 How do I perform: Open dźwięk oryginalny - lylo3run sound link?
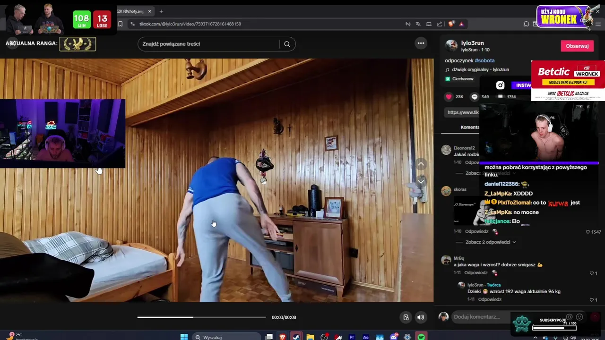[480, 69]
